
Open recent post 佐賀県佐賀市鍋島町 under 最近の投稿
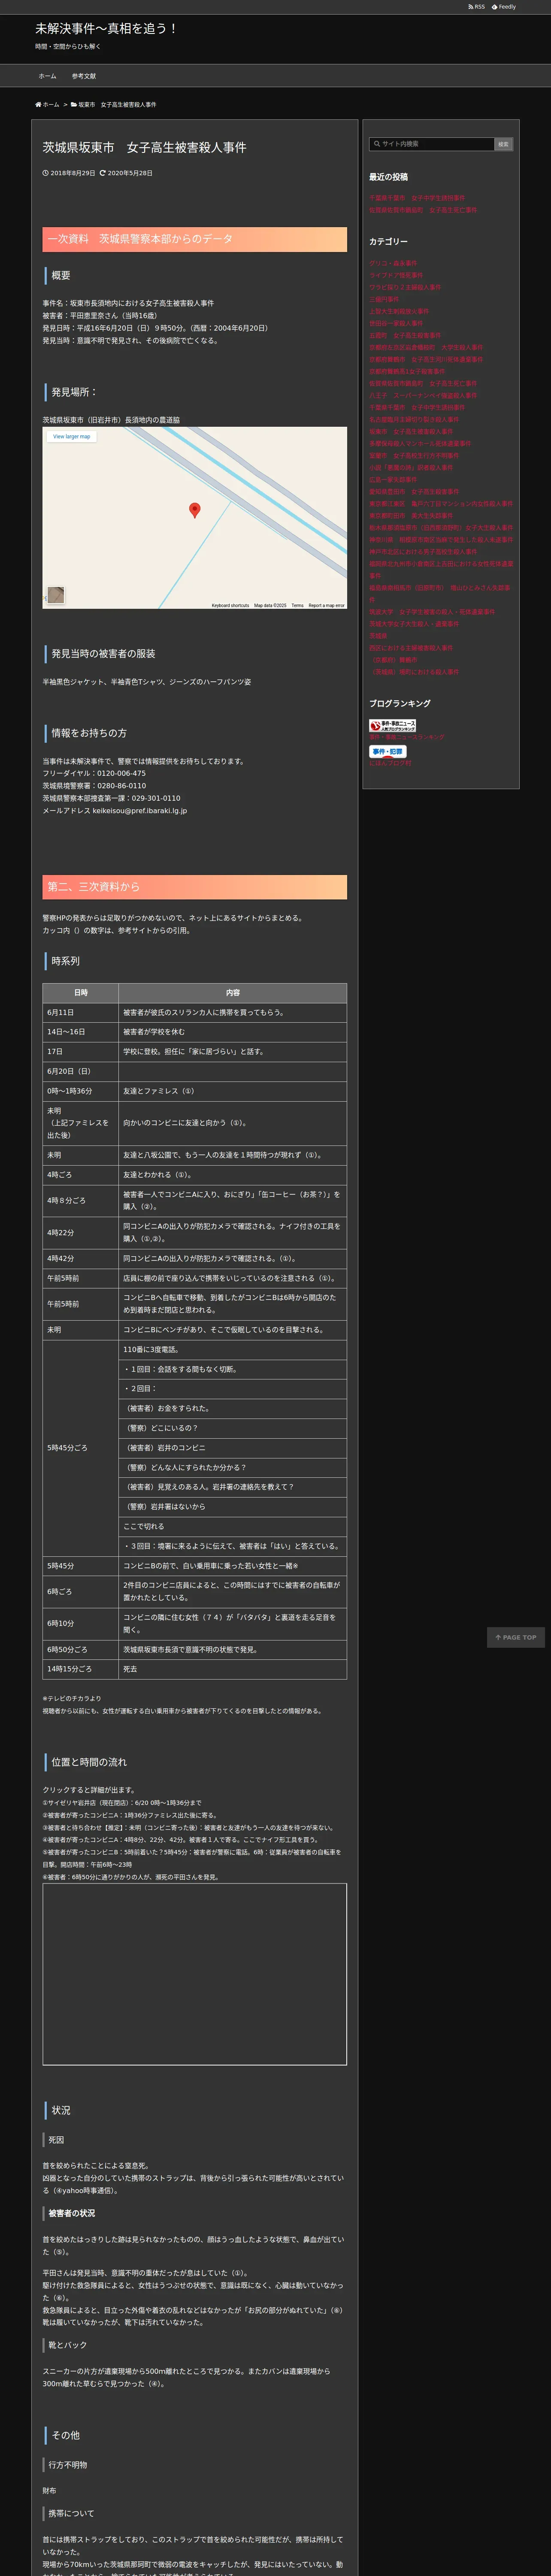[423, 210]
